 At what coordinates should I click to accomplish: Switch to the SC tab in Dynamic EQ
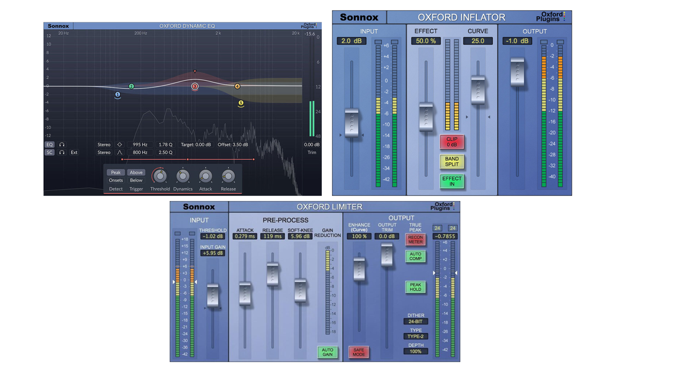click(x=49, y=152)
